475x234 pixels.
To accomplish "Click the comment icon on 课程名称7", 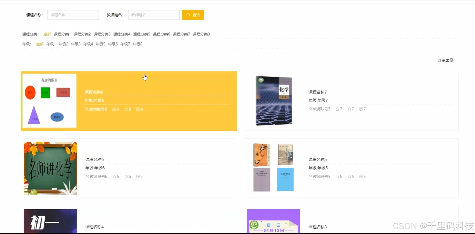I will 361,109.
